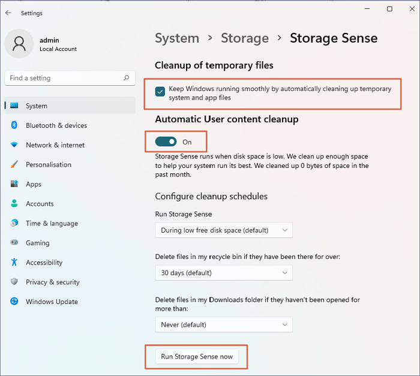Click the Find a setting search box

click(x=63, y=78)
